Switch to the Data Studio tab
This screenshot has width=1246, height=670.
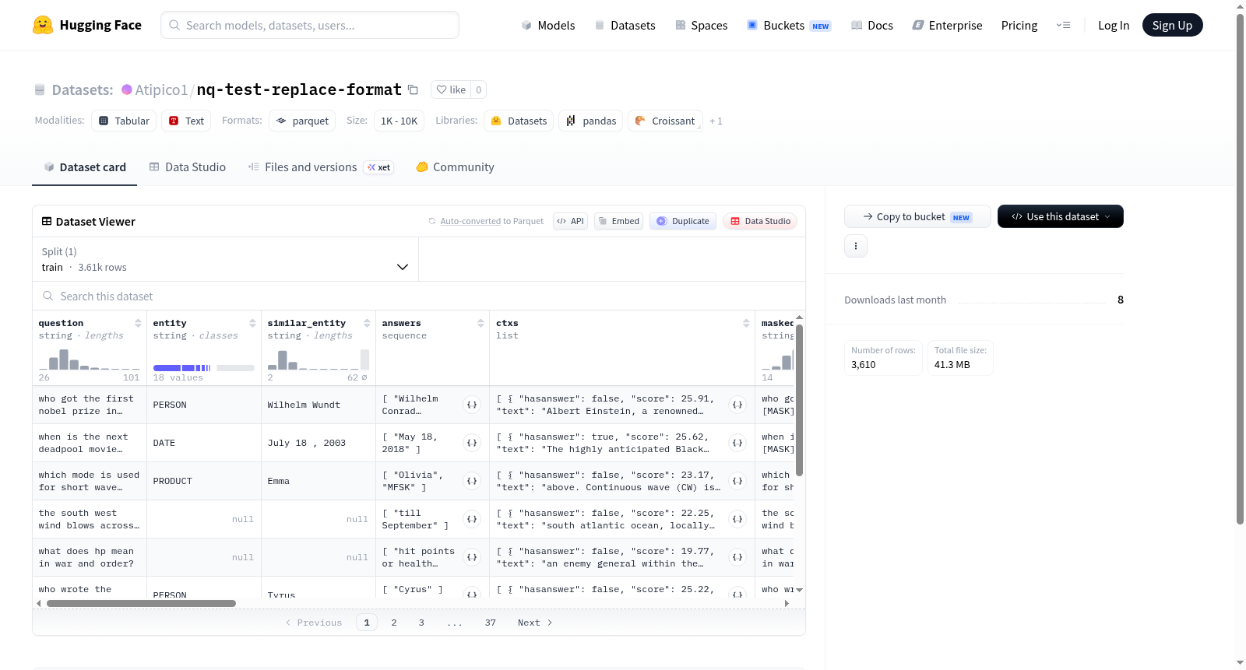[187, 167]
